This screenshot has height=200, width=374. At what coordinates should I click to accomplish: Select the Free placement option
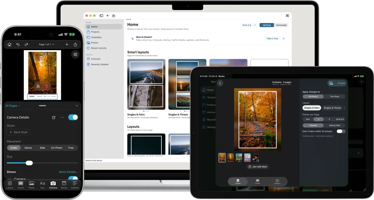[71, 148]
